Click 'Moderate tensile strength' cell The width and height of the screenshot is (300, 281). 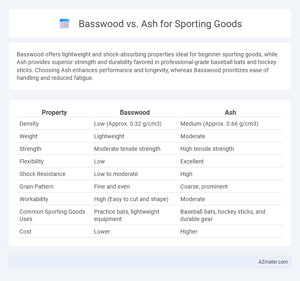coord(127,149)
